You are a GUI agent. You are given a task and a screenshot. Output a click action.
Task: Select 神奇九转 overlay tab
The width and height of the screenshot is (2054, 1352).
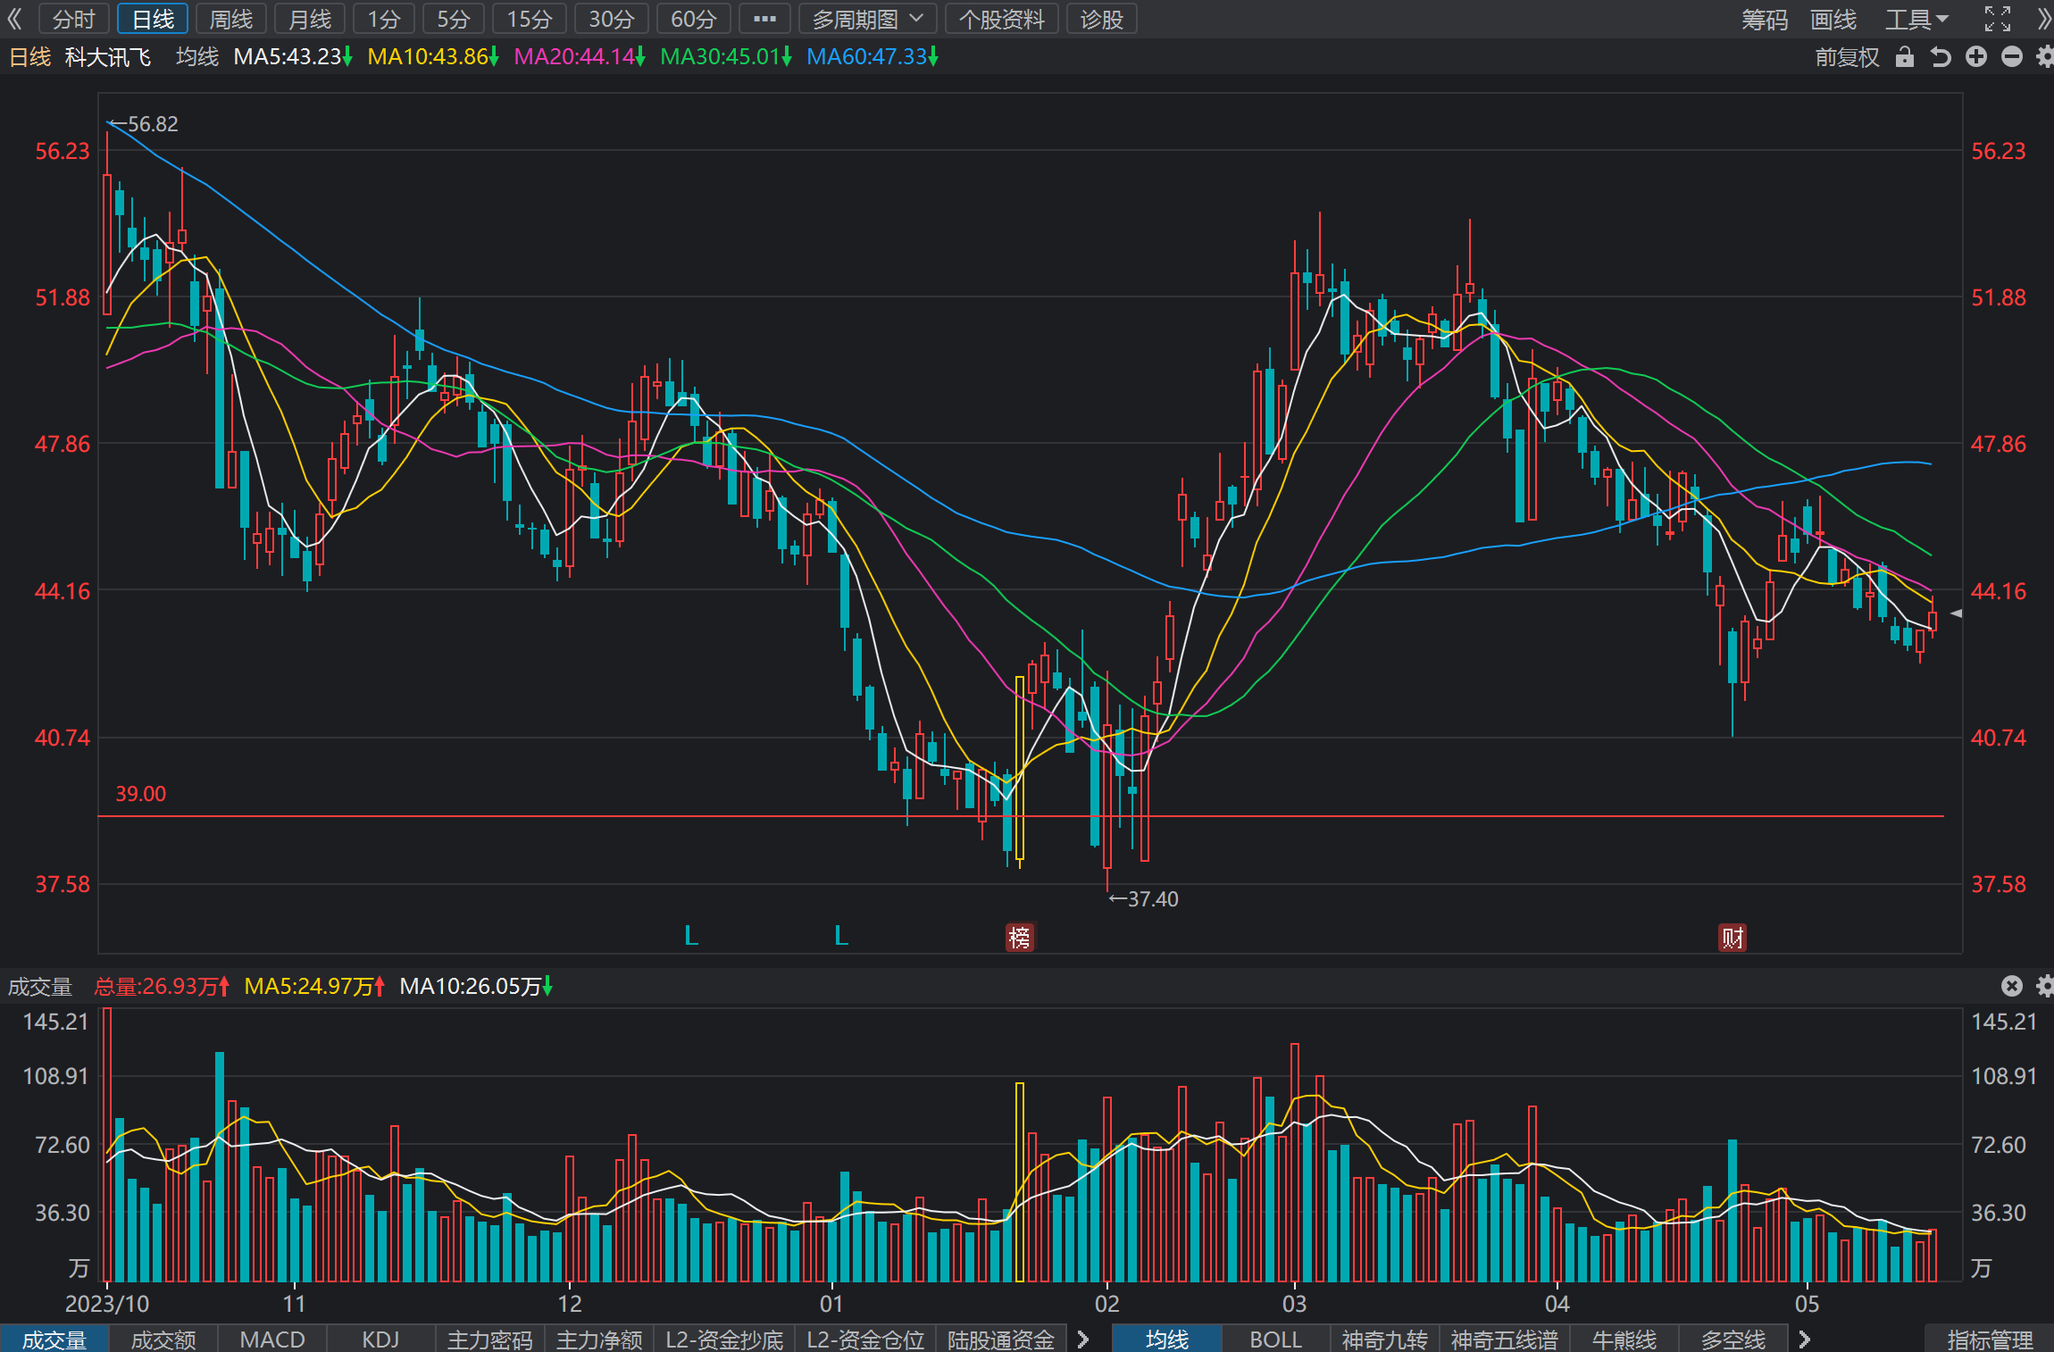[x=1385, y=1339]
